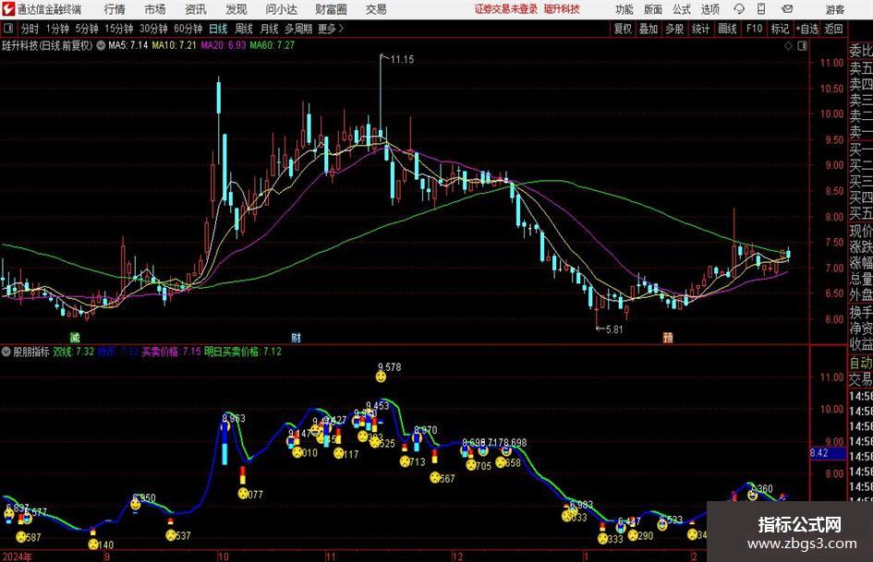This screenshot has width=873, height=562.
Task: Open the F10 company info
Action: [754, 29]
